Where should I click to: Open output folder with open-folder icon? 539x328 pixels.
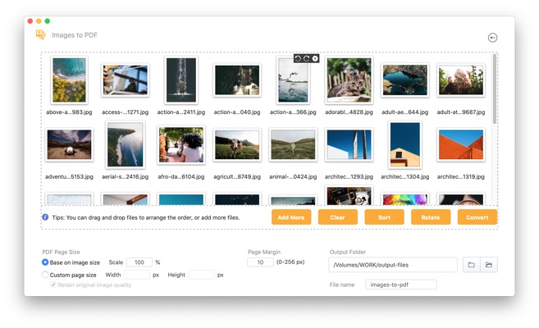tap(489, 265)
